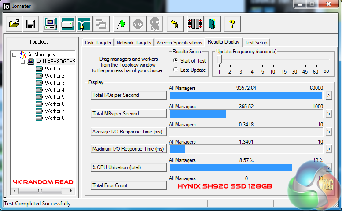Exit Iometer door icon
This screenshot has width=342, height=211.
[212, 23]
